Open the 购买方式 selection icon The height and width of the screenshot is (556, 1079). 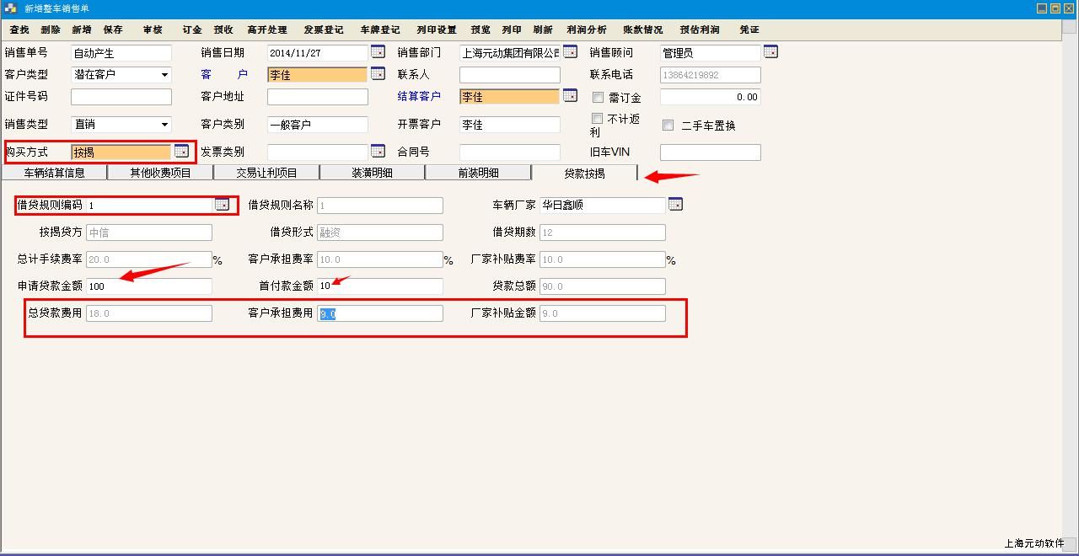pyautogui.click(x=181, y=152)
